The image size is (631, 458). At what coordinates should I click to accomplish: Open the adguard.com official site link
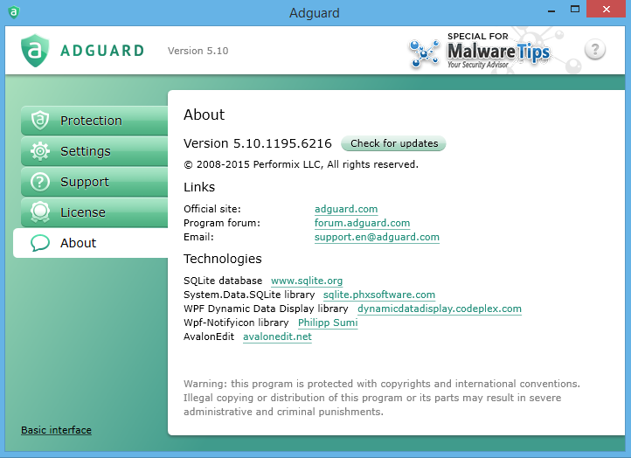point(346,209)
